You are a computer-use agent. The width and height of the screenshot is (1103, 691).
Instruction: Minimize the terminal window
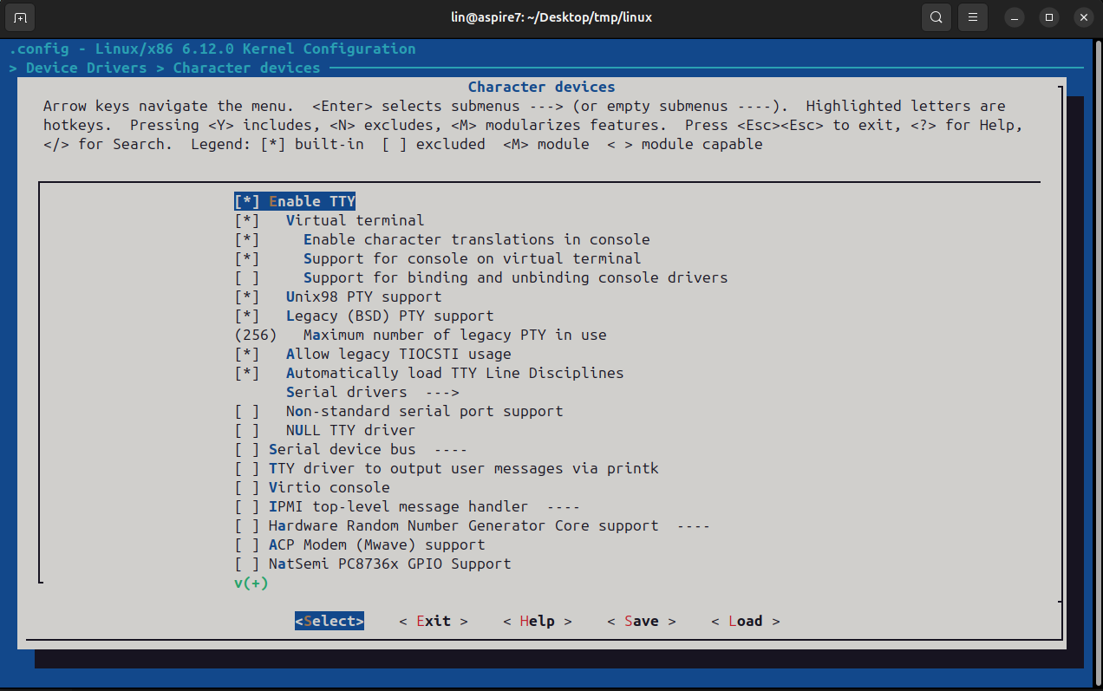[x=1015, y=17]
